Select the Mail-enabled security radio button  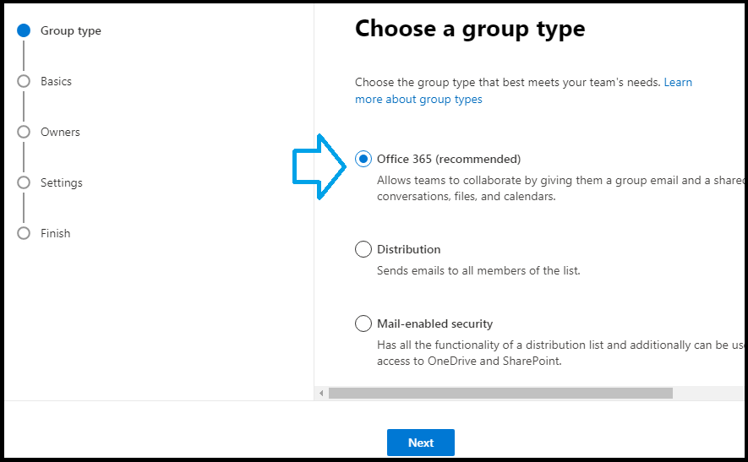[x=363, y=323]
